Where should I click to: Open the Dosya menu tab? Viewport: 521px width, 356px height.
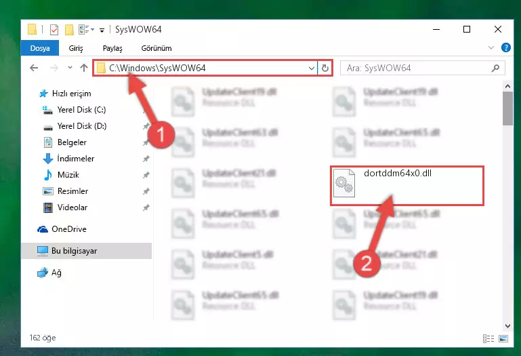point(40,48)
